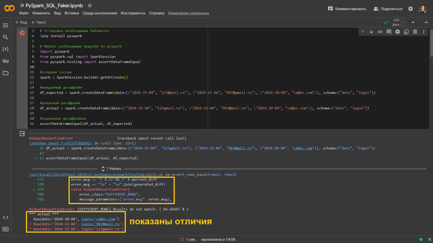Screen dimensions: 433x243
Task: Mirror cell in tab
Action: 406,32
